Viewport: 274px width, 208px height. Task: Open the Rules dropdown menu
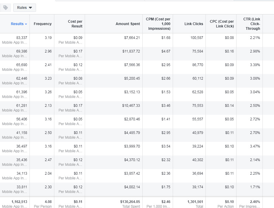point(25,8)
